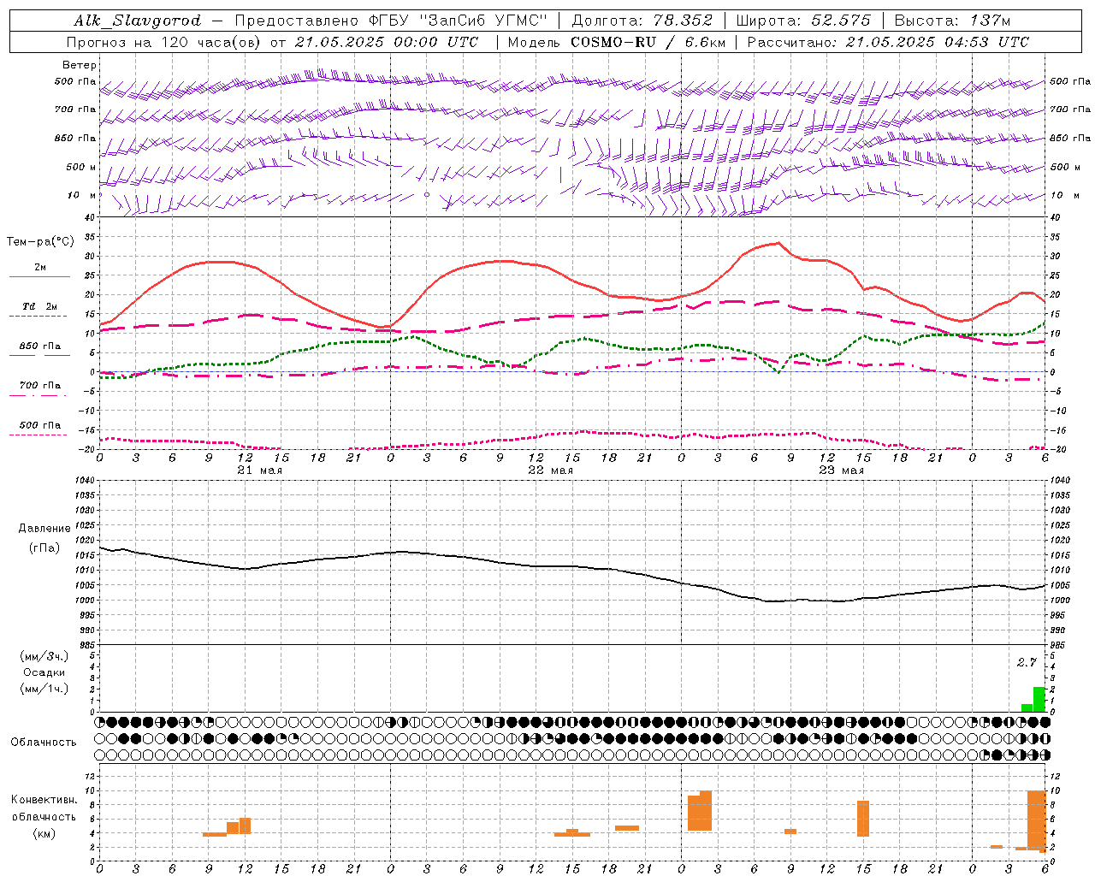Click the tallest green precipitation bar
This screenshot has height=876, width=1095.
coord(1039,699)
